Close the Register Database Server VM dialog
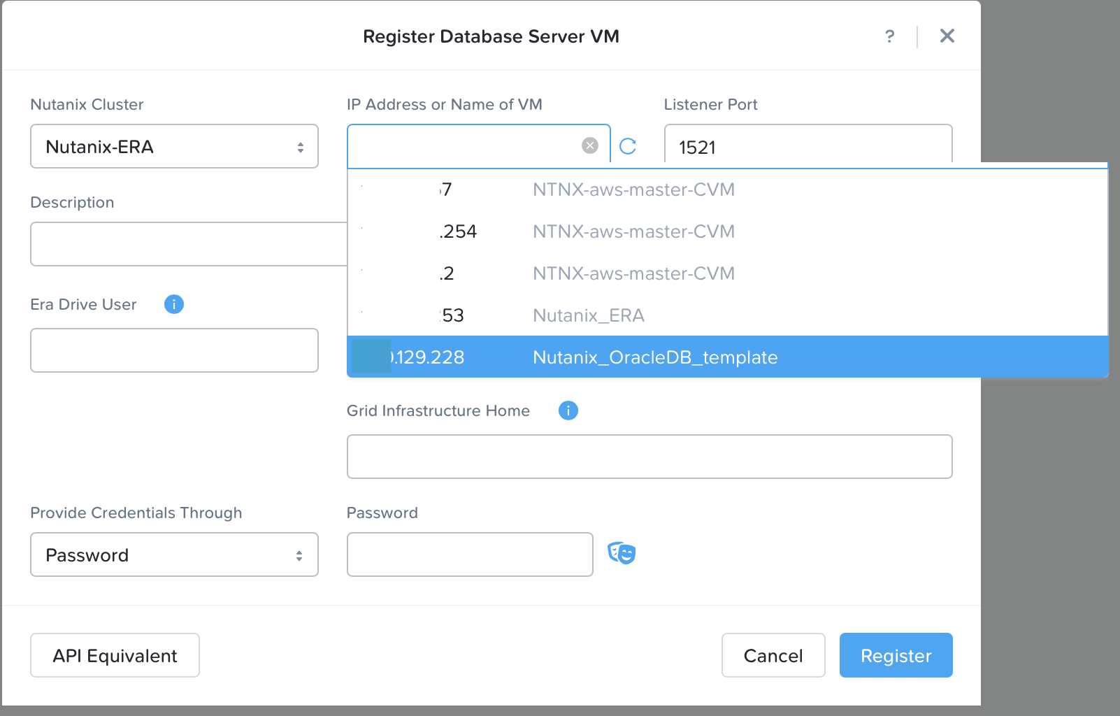1120x716 pixels. tap(947, 36)
